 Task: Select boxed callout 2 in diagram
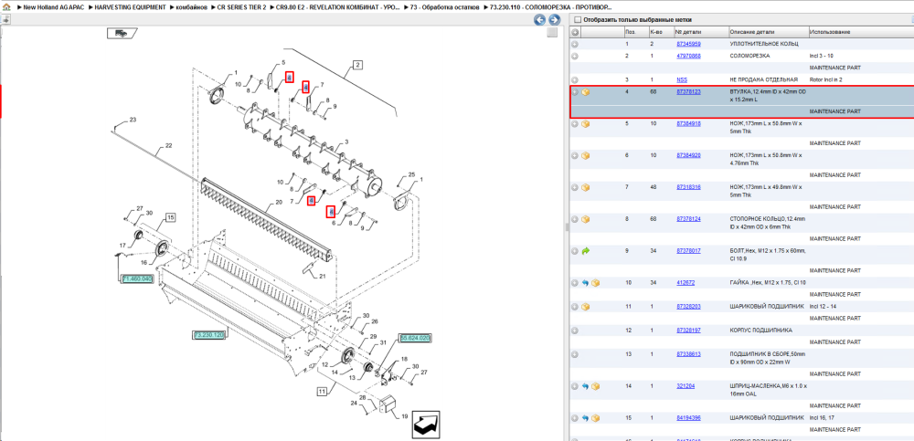357,65
